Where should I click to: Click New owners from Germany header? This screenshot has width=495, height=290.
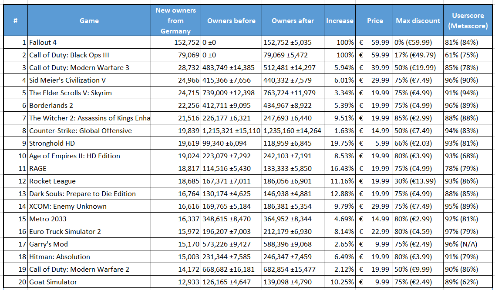[x=176, y=21]
